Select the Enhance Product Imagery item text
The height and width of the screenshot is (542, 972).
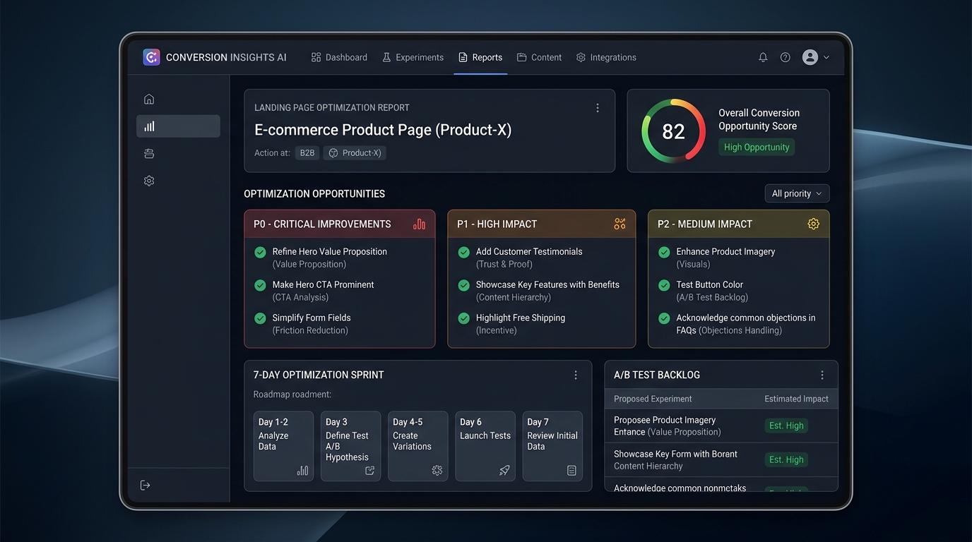point(725,251)
